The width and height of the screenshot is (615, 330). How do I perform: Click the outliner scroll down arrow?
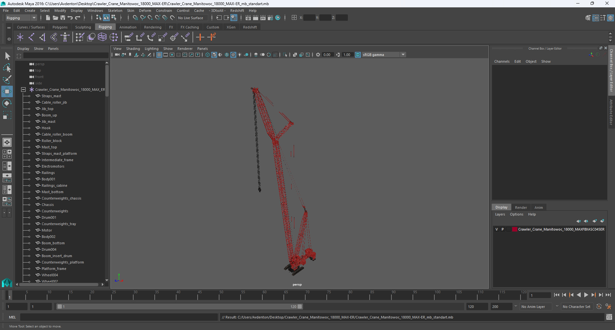point(107,280)
